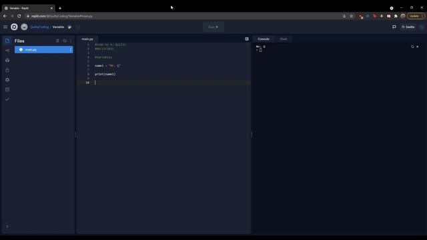Click the browser address bar URL

tap(62, 16)
